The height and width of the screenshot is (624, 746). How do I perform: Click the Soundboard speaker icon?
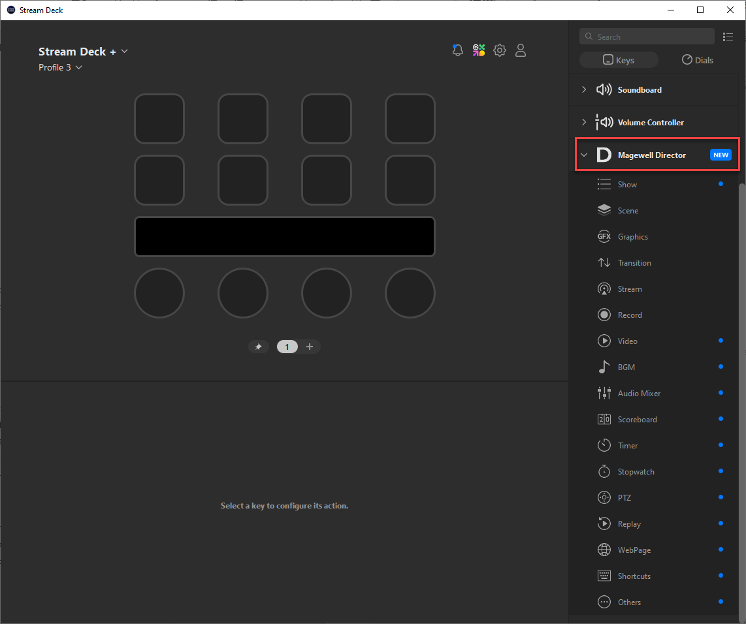pos(604,89)
